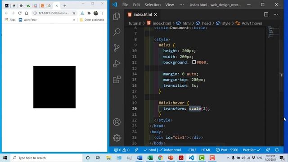Open the Edit menu
Screen dimensions: 288x162
(x=136, y=5)
